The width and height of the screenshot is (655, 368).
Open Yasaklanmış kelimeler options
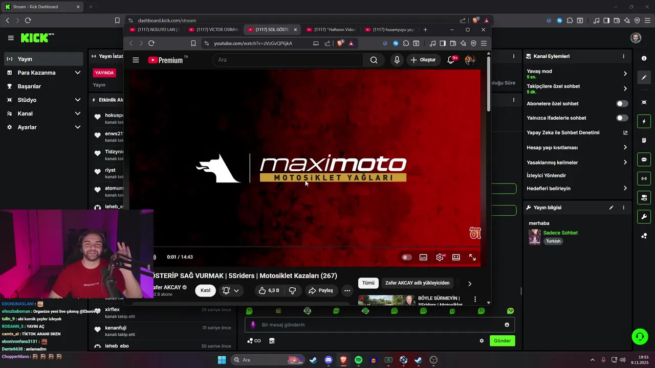(577, 163)
